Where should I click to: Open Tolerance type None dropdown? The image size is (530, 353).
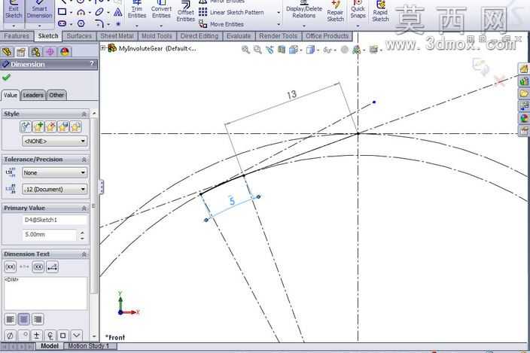point(54,172)
